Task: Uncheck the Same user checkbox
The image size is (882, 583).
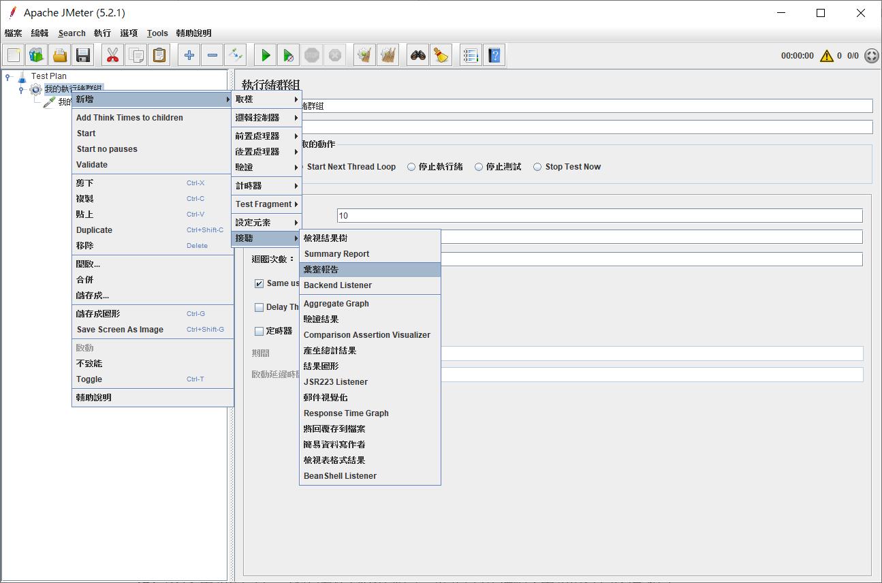Action: [259, 283]
